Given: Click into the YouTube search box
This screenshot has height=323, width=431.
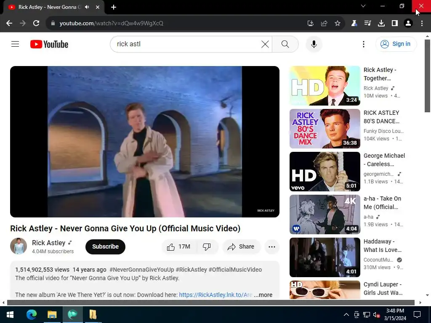Looking at the screenshot, I should (187, 44).
